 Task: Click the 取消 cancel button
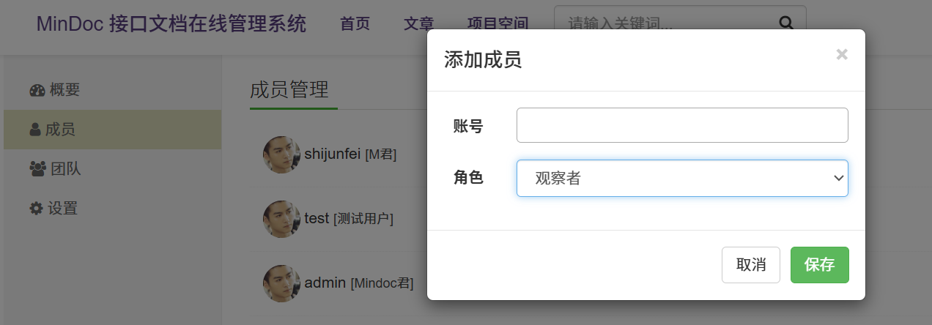(x=751, y=265)
